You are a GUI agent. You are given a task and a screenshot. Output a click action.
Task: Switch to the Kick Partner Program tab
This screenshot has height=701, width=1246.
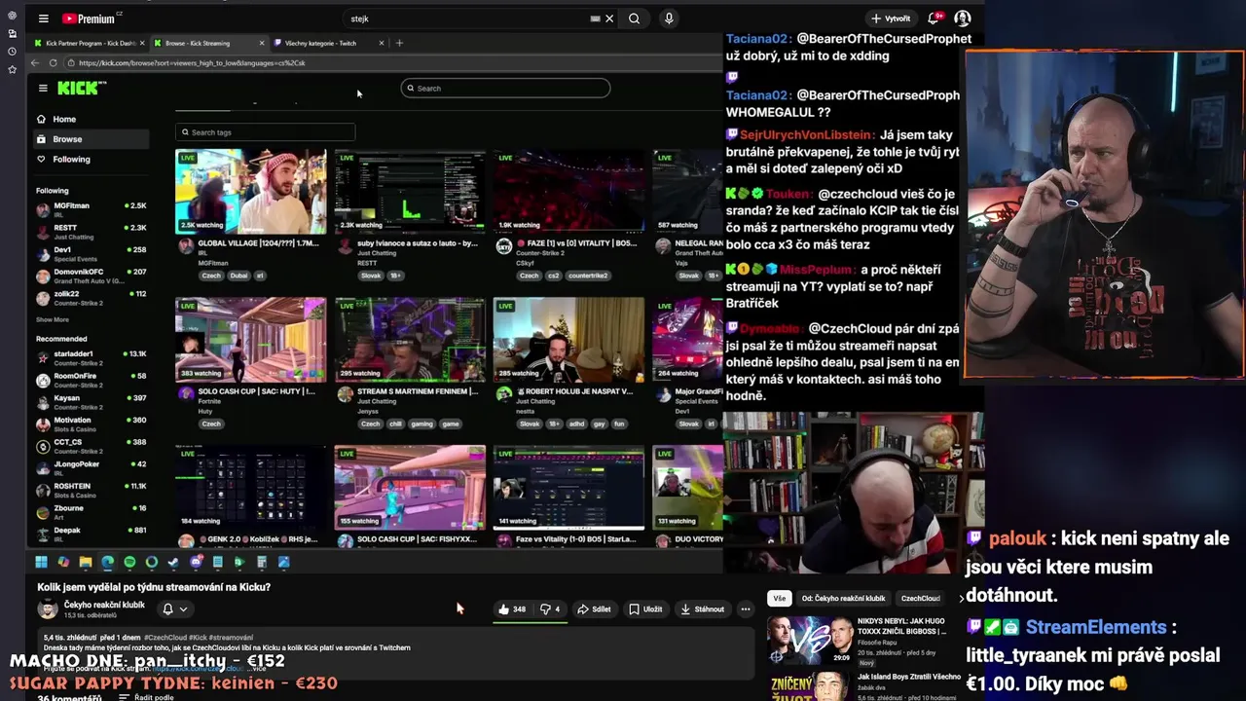pos(89,43)
